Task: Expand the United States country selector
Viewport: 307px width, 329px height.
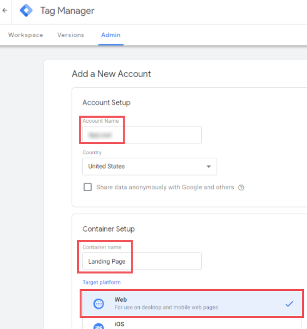Action: pos(150,167)
